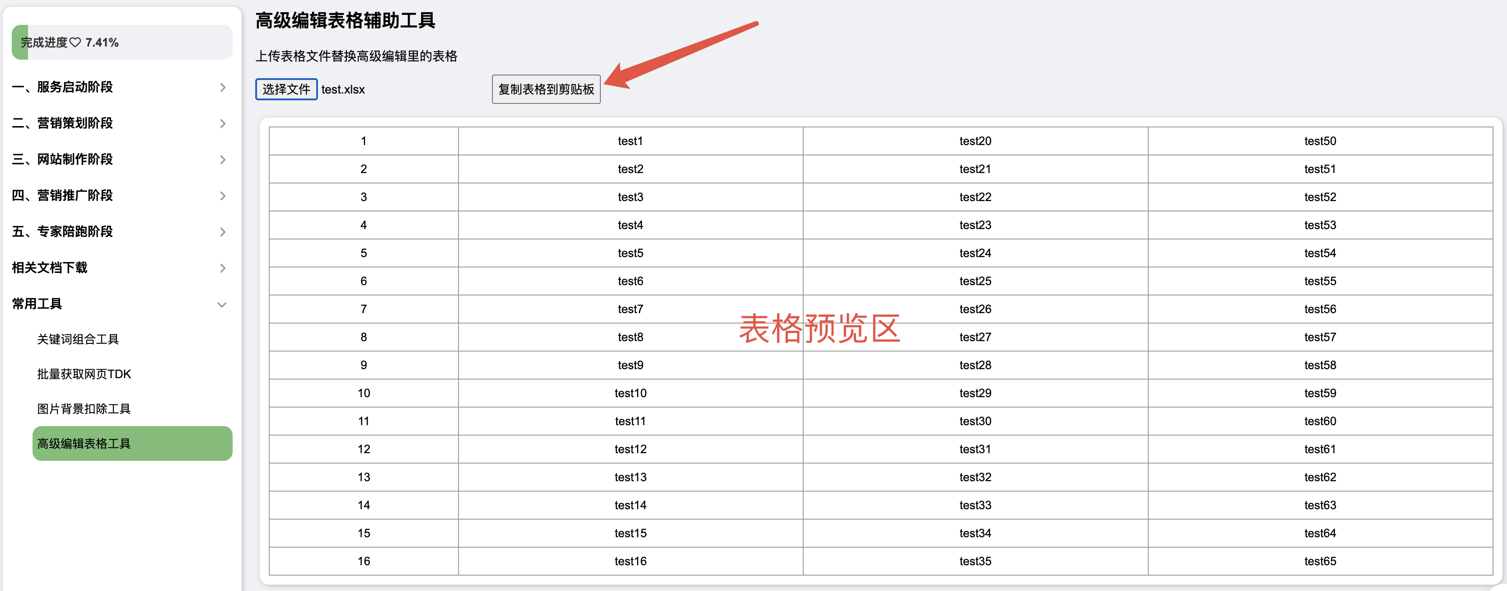Viewport: 1507px width, 591px height.
Task: Click table cell test50
Action: (1320, 141)
